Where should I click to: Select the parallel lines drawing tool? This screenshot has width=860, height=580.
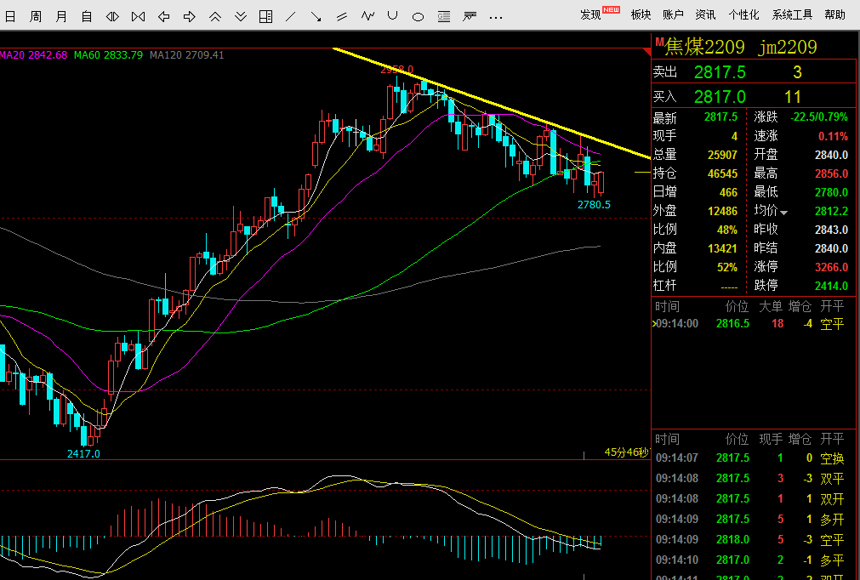(342, 17)
